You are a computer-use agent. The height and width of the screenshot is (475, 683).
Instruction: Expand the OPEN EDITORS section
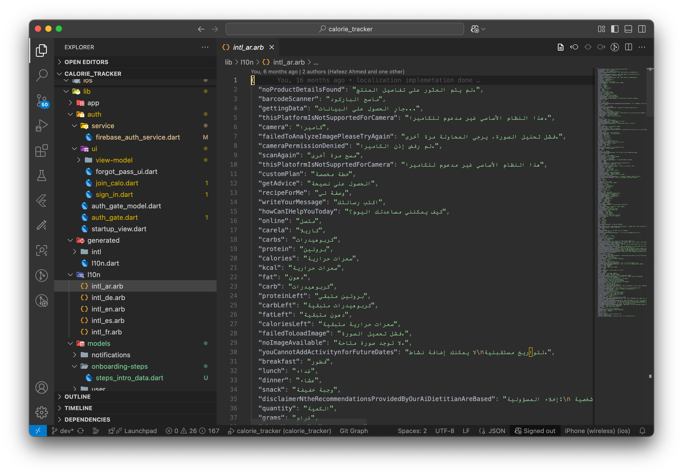[135, 62]
